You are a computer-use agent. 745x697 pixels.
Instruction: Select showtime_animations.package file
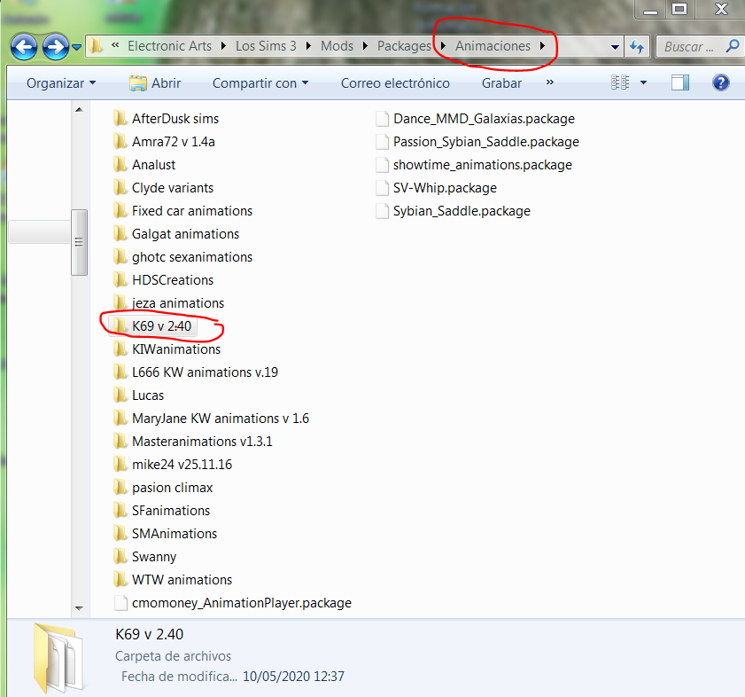(x=474, y=165)
